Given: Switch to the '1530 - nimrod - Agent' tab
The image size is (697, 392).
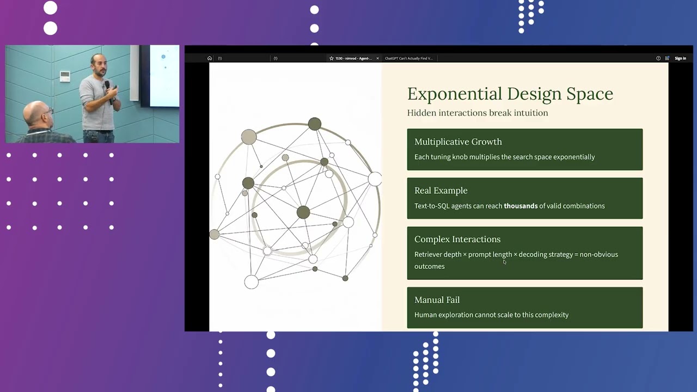Looking at the screenshot, I should click(x=353, y=58).
